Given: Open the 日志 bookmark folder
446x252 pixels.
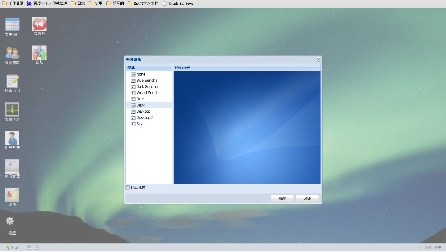Looking at the screenshot, I should pos(78,3).
